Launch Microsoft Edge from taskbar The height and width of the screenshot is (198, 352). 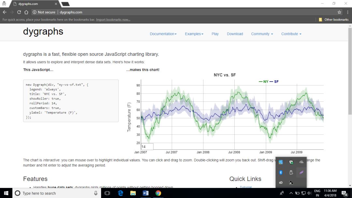coord(121,193)
